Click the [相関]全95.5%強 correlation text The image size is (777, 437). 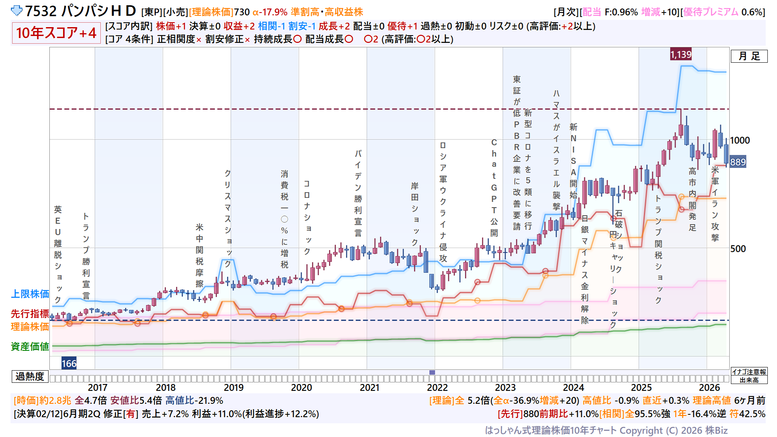pyautogui.click(x=634, y=414)
